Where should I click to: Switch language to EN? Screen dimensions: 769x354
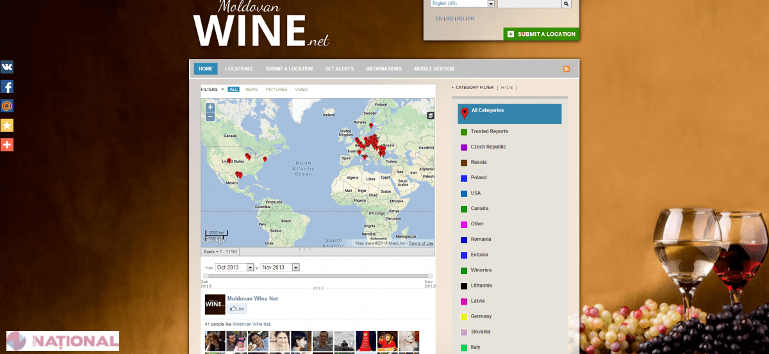pos(439,19)
